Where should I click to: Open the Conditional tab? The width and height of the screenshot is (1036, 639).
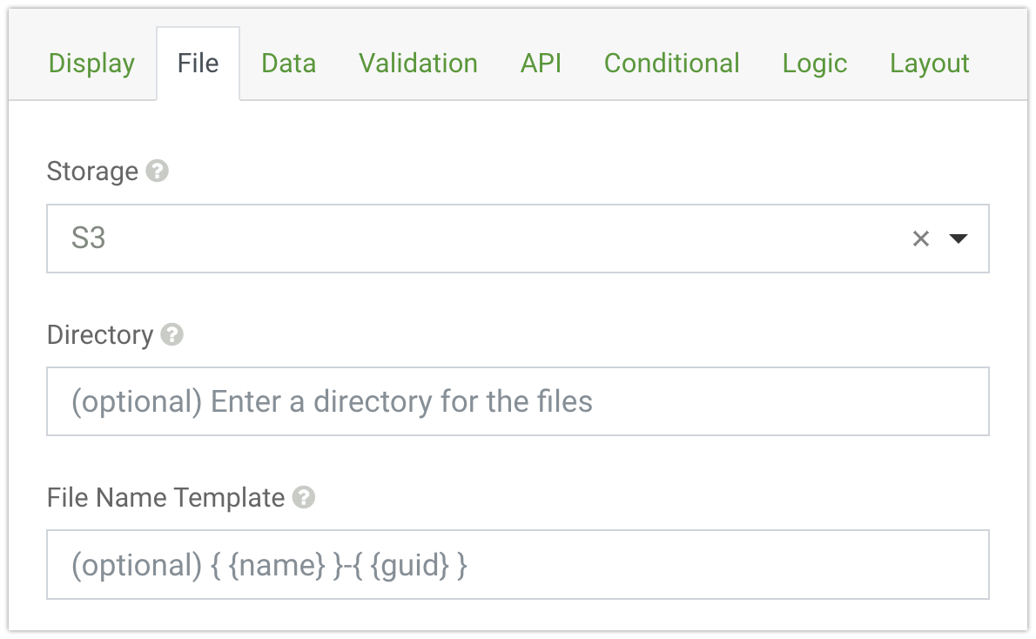(x=671, y=64)
